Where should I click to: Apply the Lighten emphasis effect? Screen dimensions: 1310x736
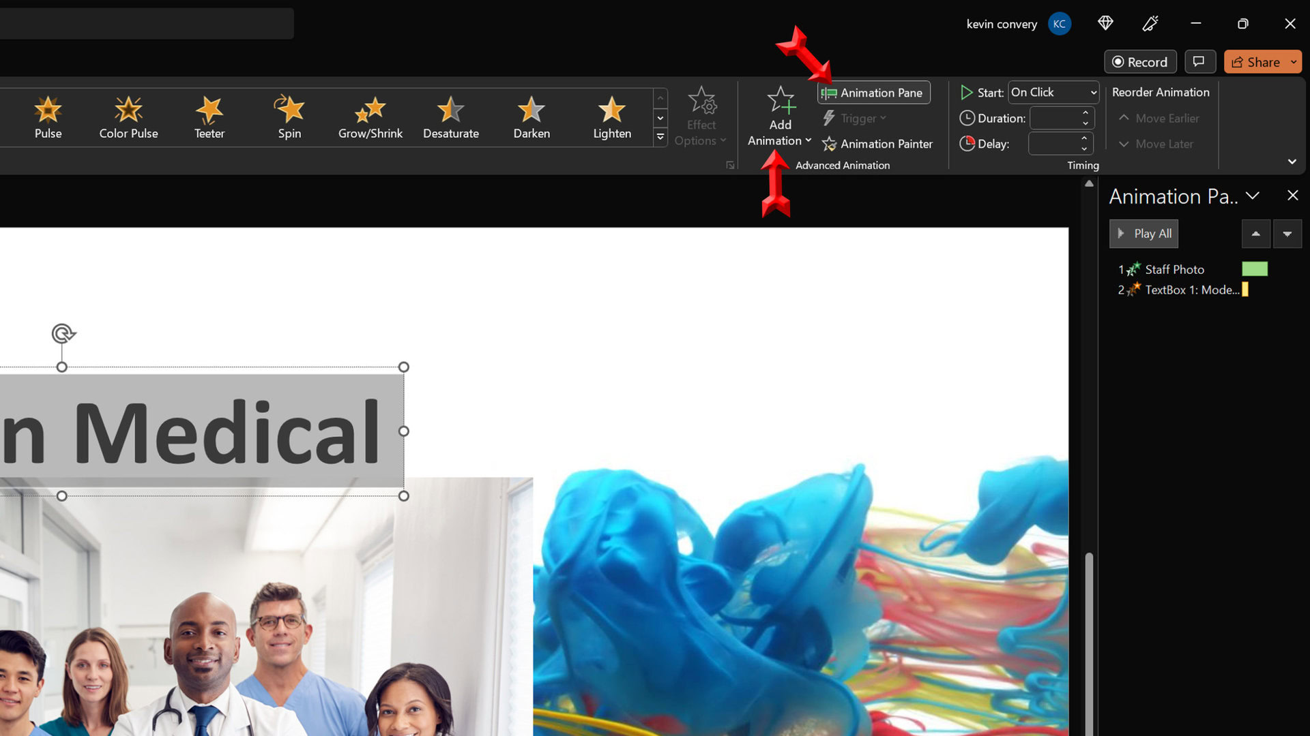pyautogui.click(x=612, y=117)
